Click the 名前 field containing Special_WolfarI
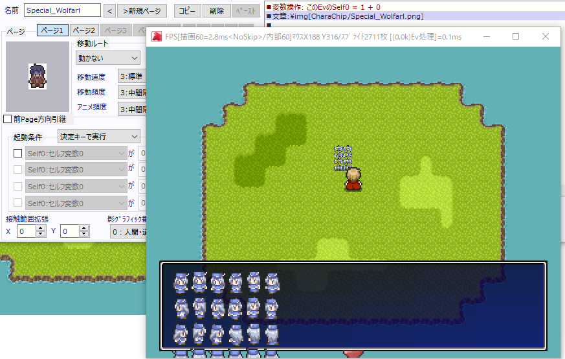 [x=62, y=10]
